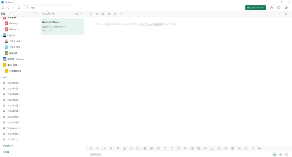This screenshot has width=292, height=157.
Task: Apply heading format with H icon
Action: point(91,148)
